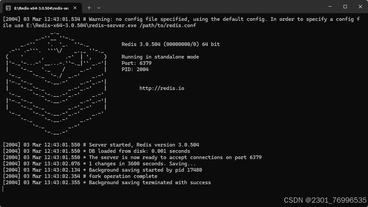This screenshot has height=207, width=368.
Task: Click the terminal cursor on the empty prompt line
Action: [x=3, y=189]
